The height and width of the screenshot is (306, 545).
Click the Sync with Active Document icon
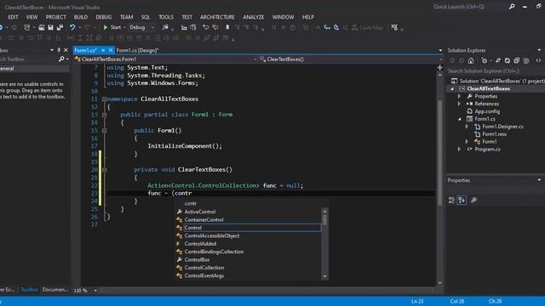[x=498, y=60]
